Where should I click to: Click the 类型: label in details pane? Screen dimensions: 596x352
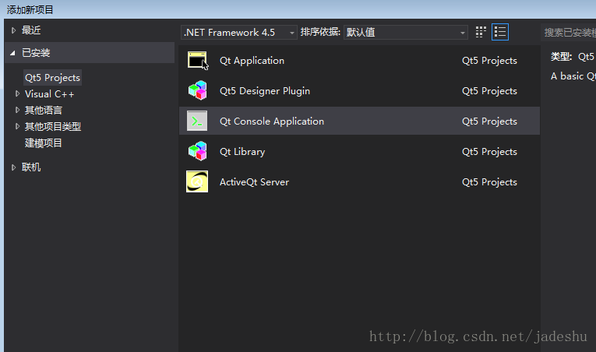[562, 57]
